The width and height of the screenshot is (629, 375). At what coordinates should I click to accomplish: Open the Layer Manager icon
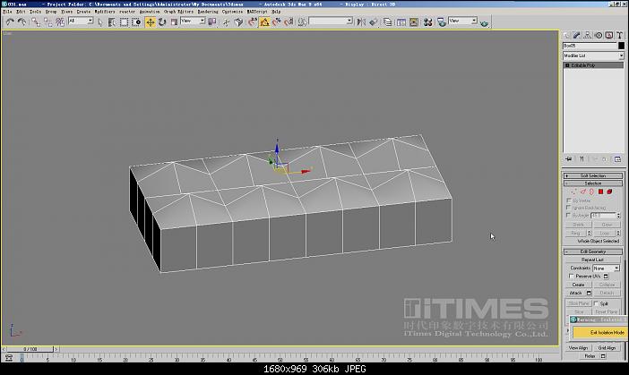tap(387, 22)
